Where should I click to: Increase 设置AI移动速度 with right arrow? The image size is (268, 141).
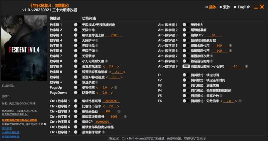(x=121, y=77)
